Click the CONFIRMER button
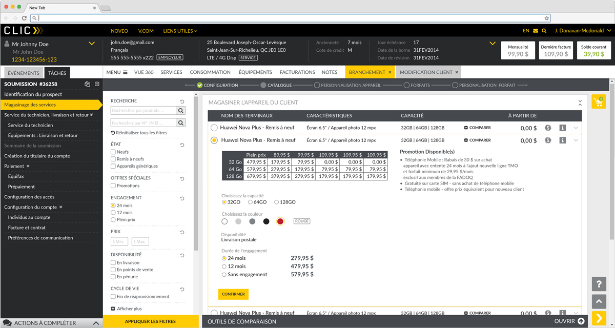This screenshot has width=615, height=328. pos(233,294)
